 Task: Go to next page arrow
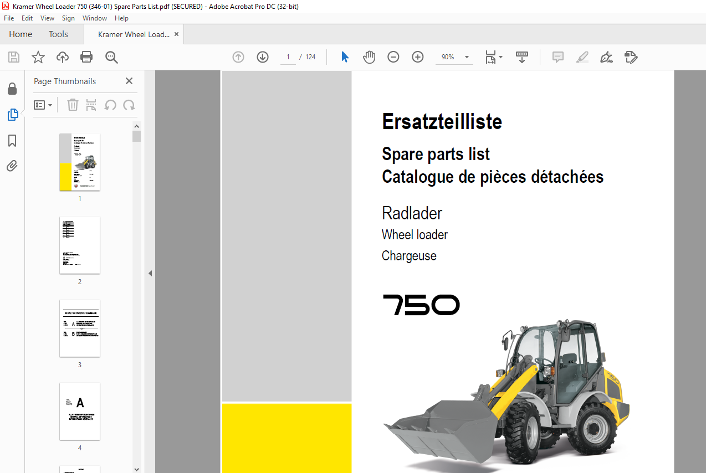tap(263, 57)
